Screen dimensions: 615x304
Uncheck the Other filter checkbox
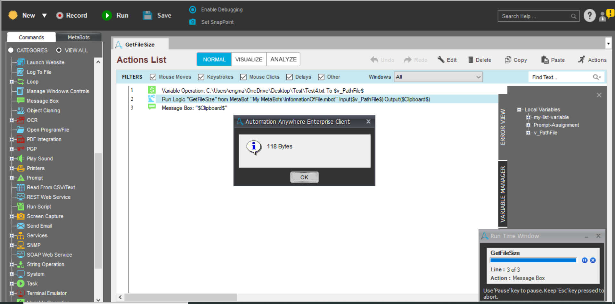pyautogui.click(x=321, y=77)
